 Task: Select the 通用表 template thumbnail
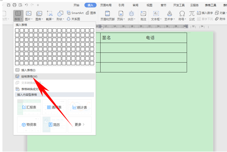coord(54,107)
